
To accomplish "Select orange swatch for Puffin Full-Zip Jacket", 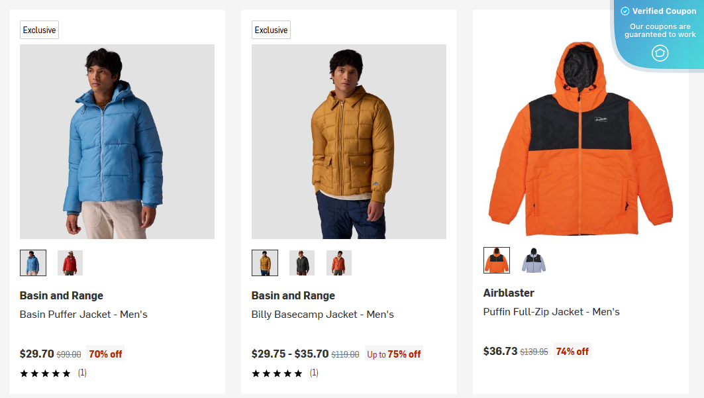I will pyautogui.click(x=497, y=260).
